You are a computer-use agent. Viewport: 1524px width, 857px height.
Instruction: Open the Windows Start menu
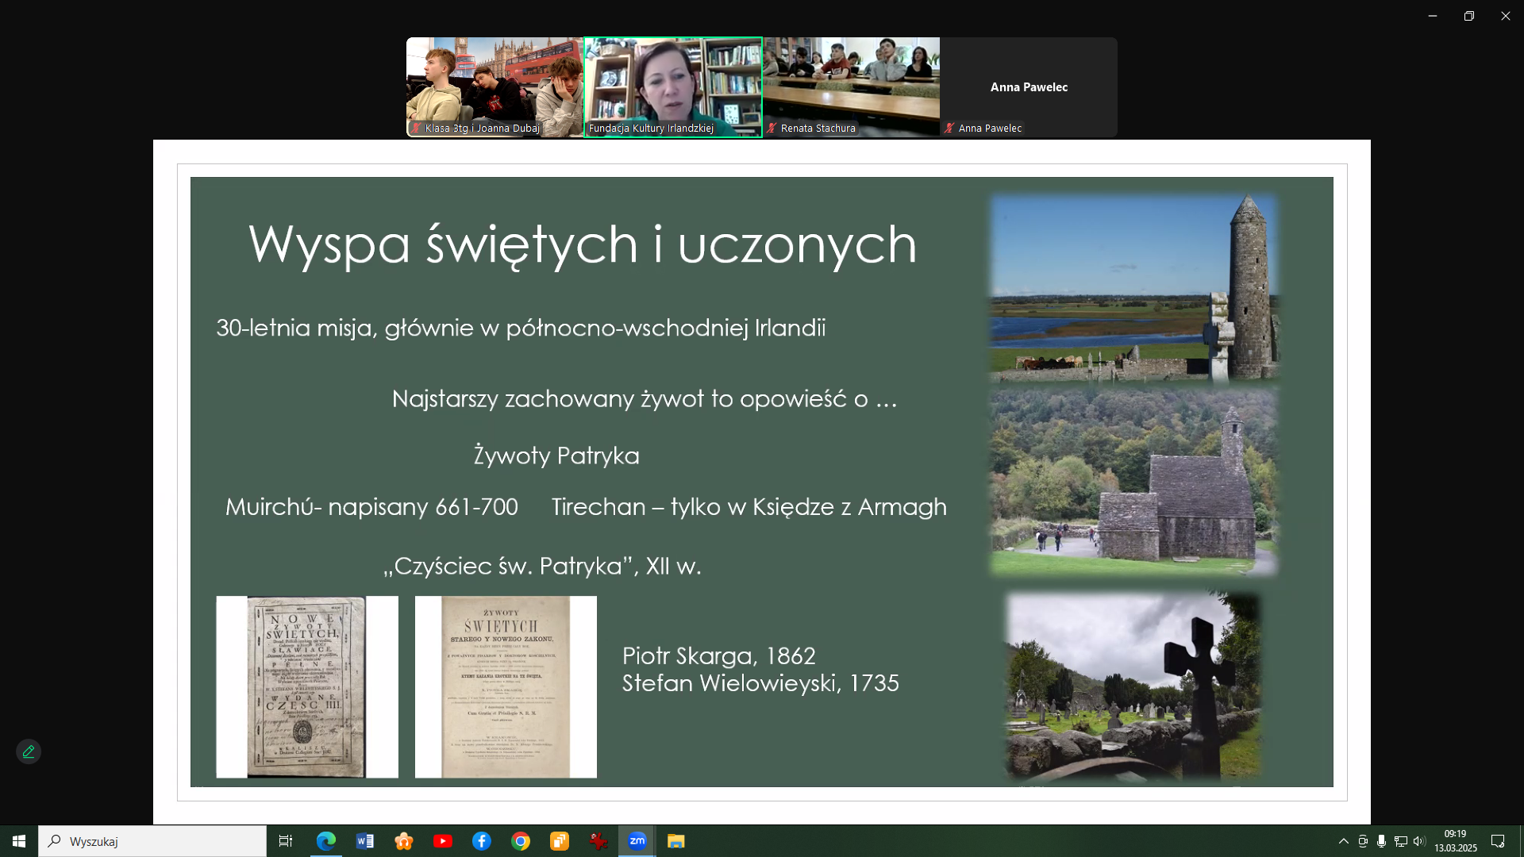pyautogui.click(x=18, y=841)
